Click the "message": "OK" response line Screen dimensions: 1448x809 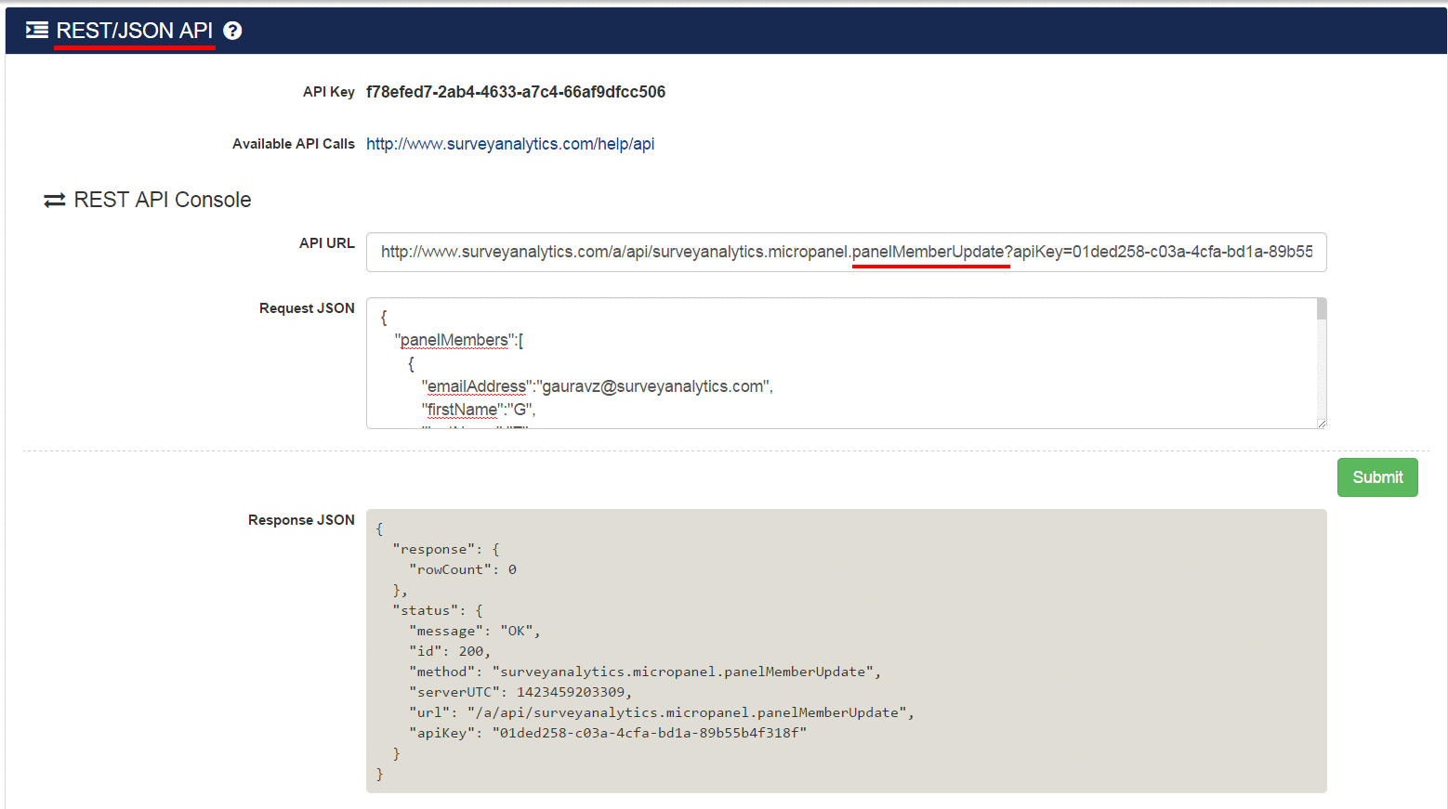coord(474,631)
